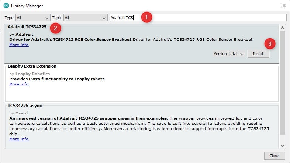Open More info for Leaphy Extra Extension

click(19, 84)
